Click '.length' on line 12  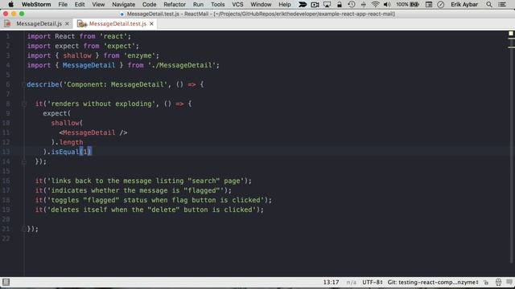(x=69, y=142)
